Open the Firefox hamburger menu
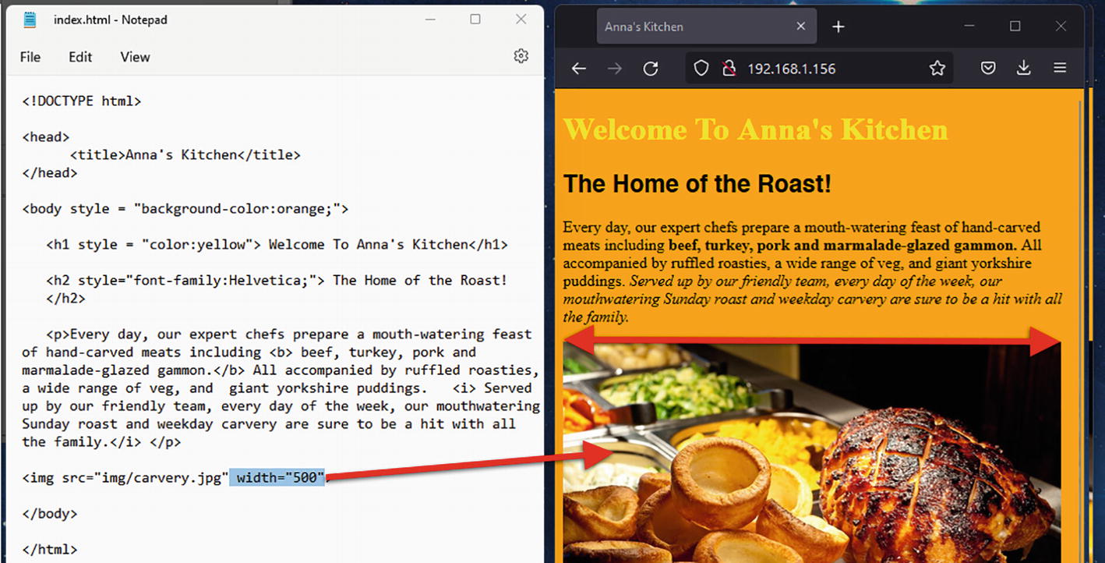Viewport: 1105px width, 563px height. coord(1060,69)
